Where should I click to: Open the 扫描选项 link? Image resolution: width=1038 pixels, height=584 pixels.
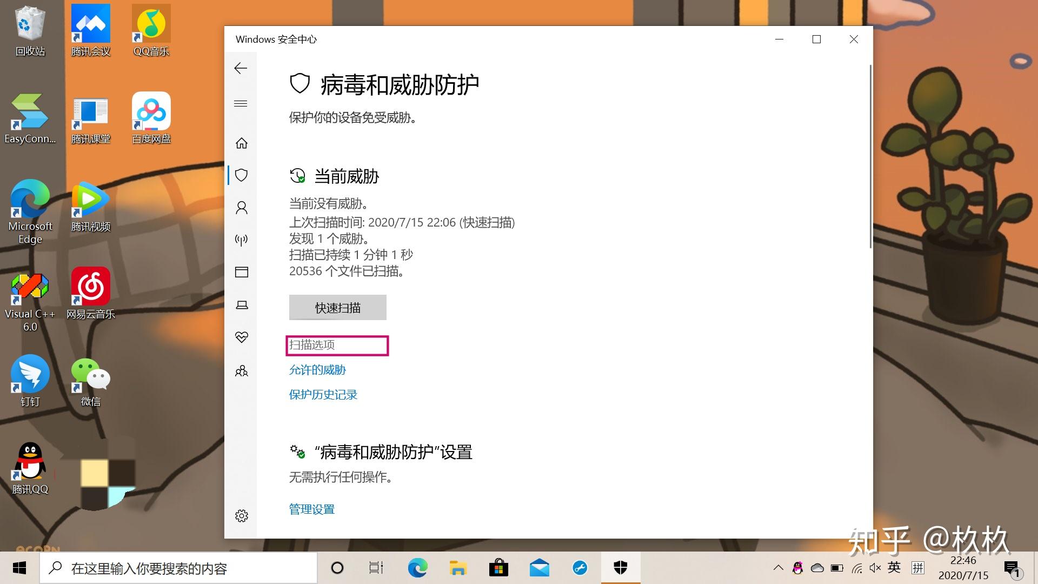312,345
